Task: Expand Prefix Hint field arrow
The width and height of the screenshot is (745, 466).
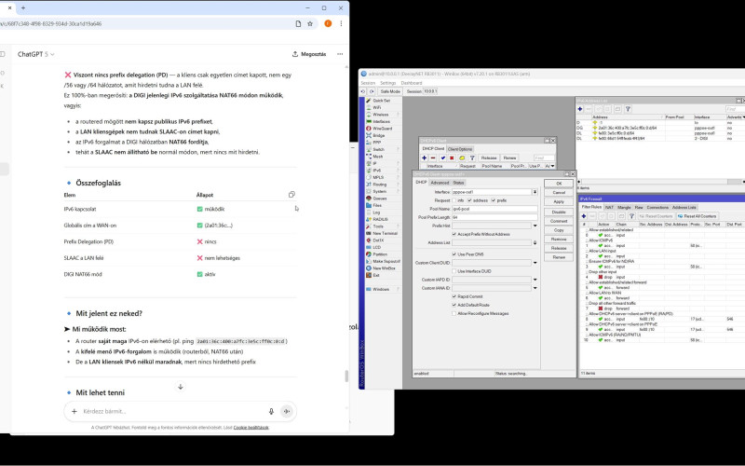Action: click(x=535, y=226)
